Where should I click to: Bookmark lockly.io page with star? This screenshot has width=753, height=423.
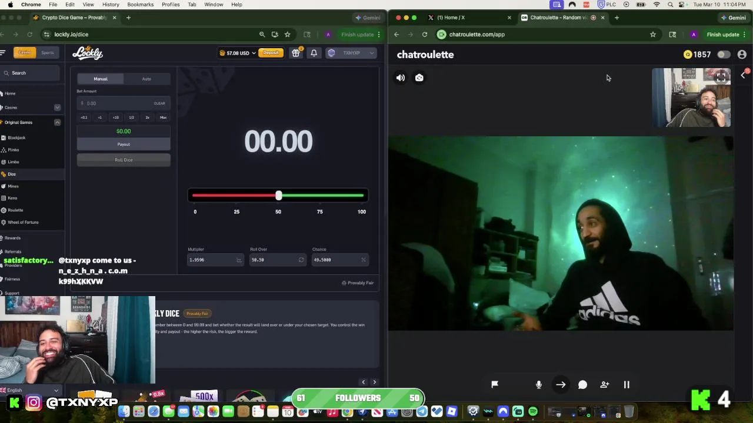[x=287, y=35]
